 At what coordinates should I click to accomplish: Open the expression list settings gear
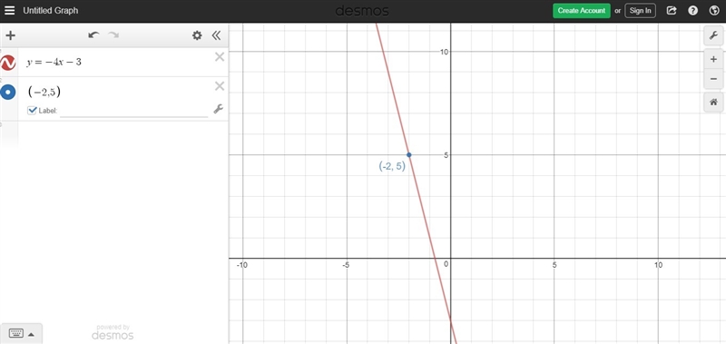[197, 35]
